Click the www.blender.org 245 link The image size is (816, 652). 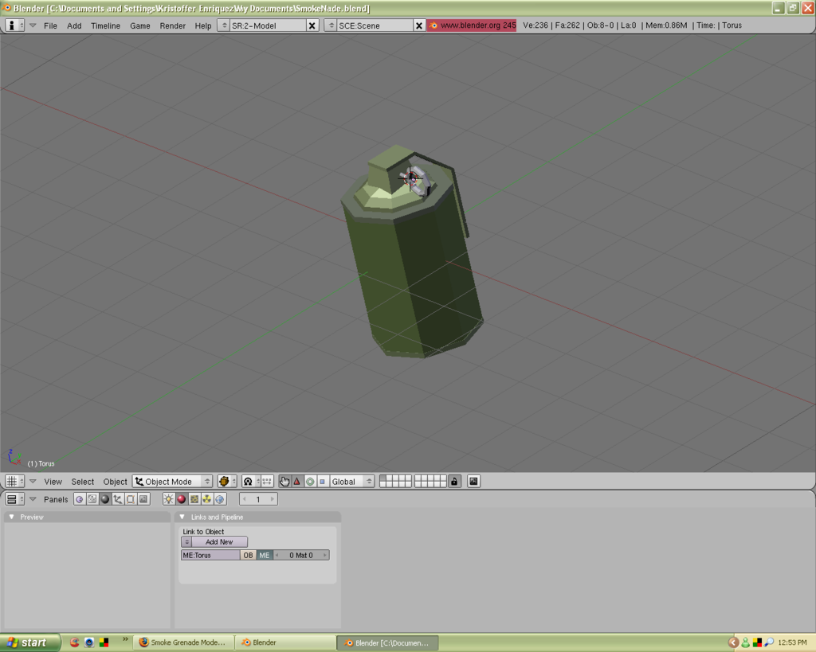pyautogui.click(x=472, y=25)
